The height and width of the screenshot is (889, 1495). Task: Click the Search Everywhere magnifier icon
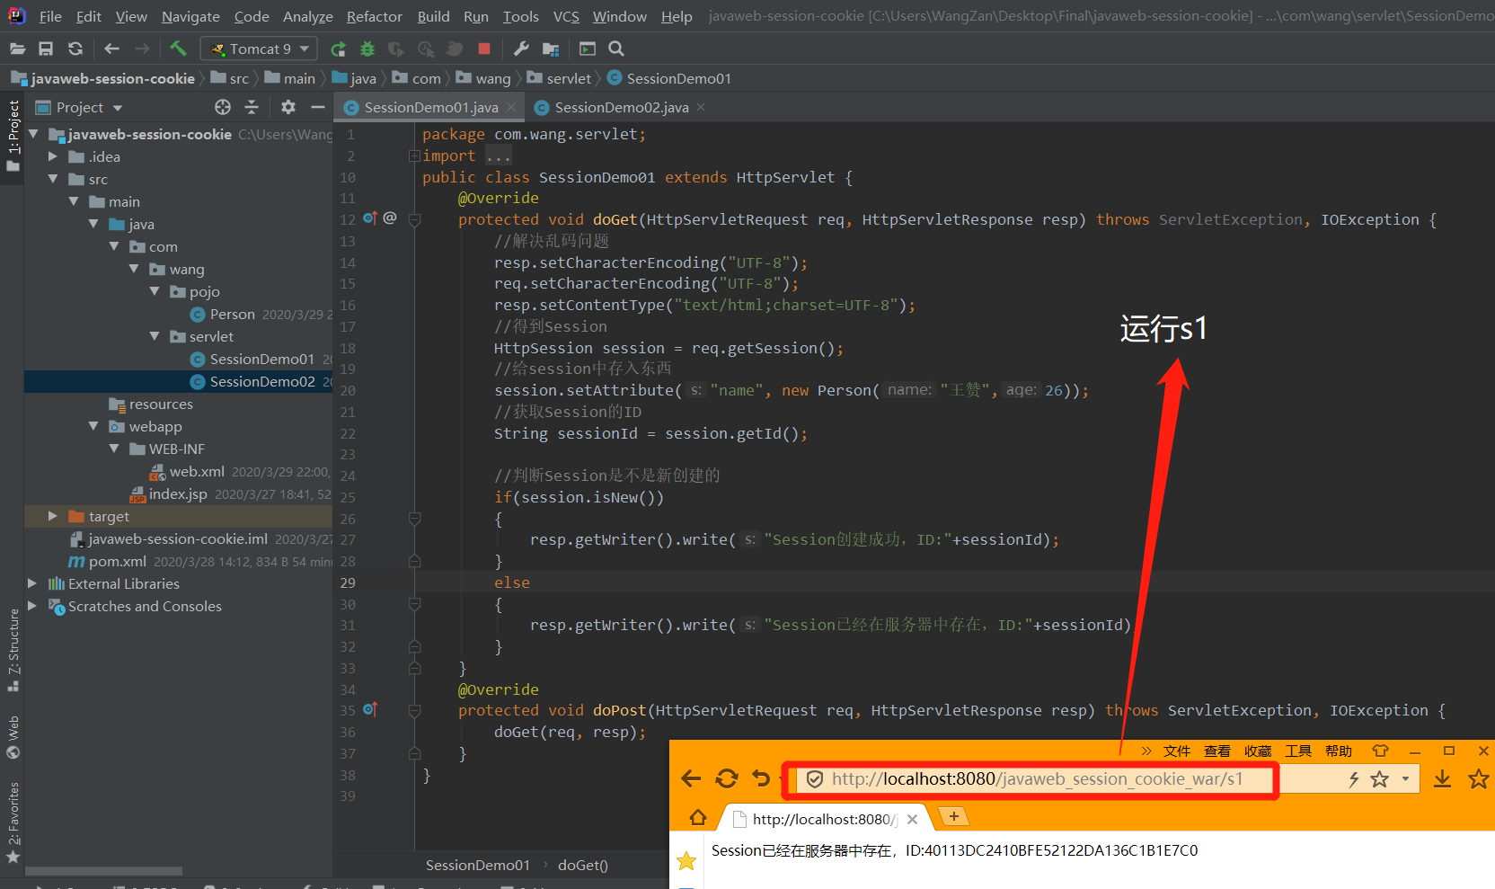pos(616,49)
